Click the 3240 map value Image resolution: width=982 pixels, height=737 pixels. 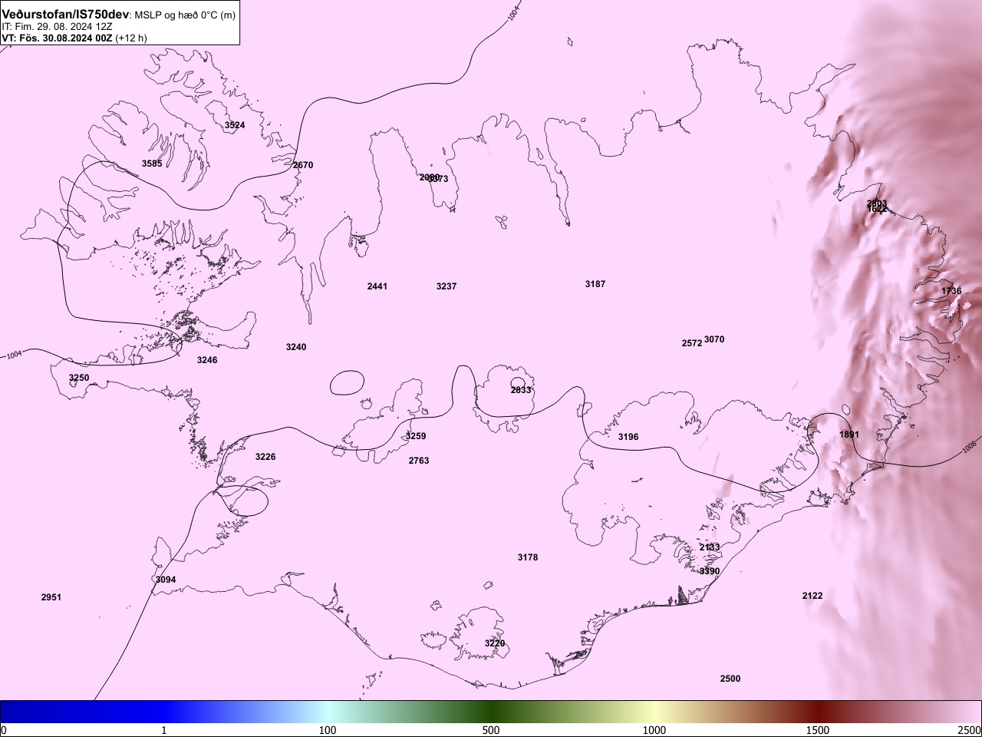[x=296, y=347]
